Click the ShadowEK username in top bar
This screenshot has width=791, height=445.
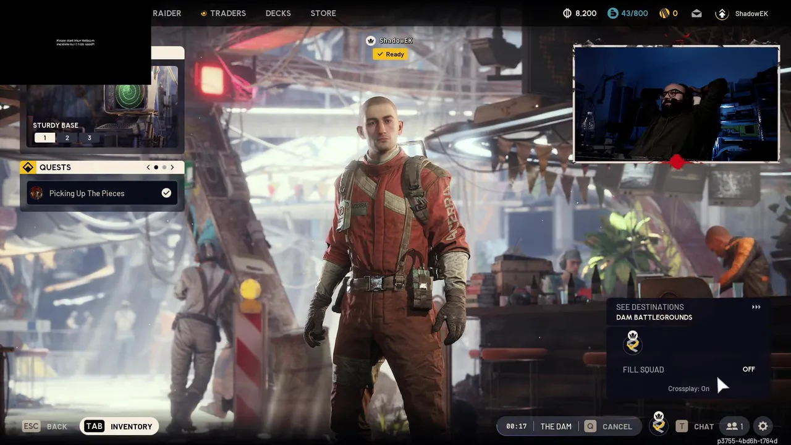pos(751,14)
